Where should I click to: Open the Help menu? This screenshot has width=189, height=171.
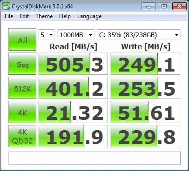pyautogui.click(x=65, y=16)
